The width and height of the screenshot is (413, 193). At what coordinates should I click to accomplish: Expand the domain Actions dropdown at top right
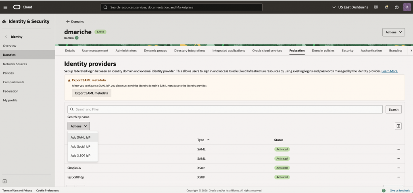point(393,32)
